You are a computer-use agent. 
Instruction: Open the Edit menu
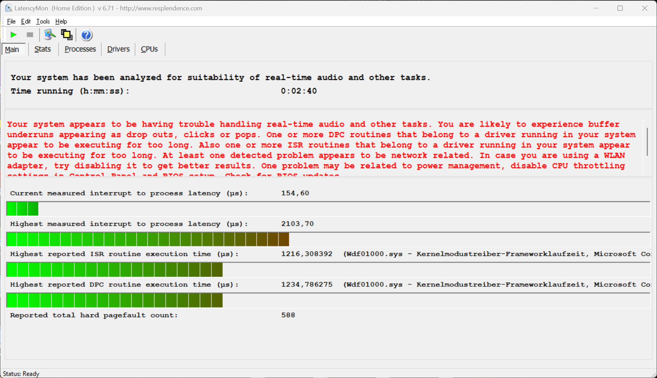click(26, 21)
